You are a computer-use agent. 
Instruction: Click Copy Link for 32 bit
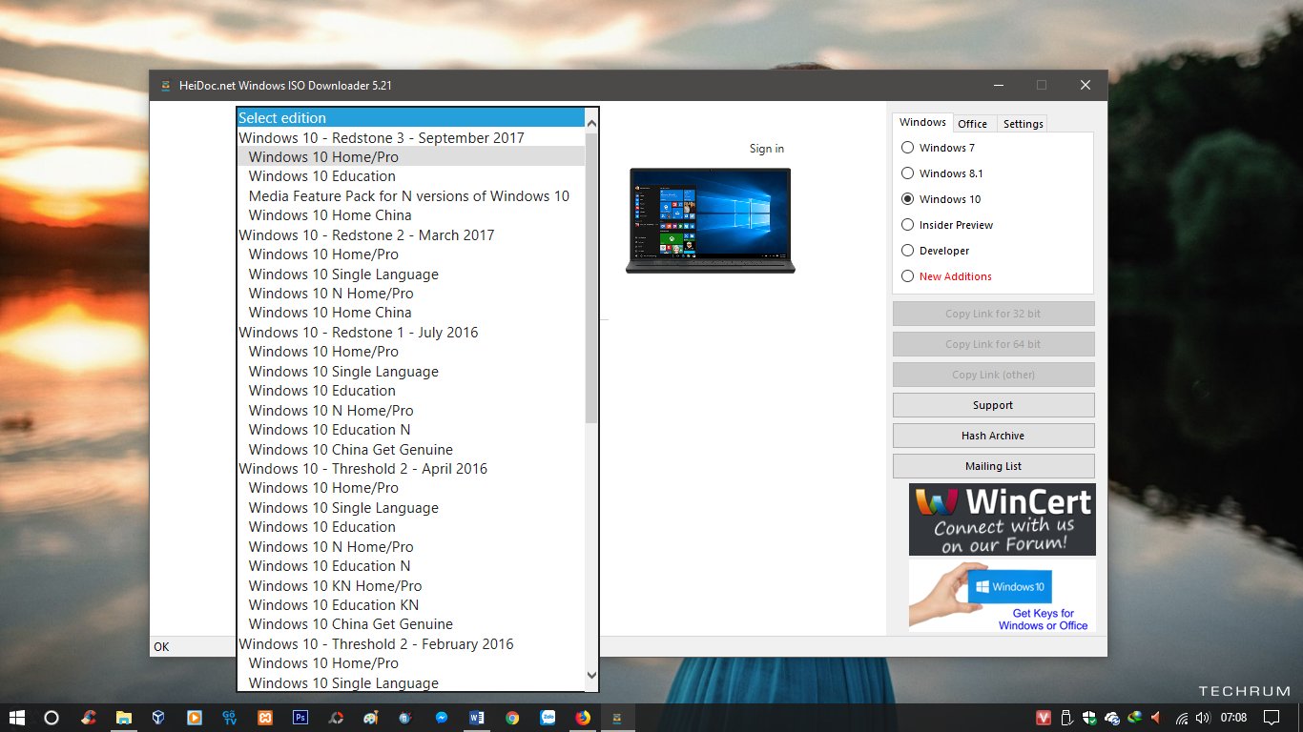pos(993,314)
